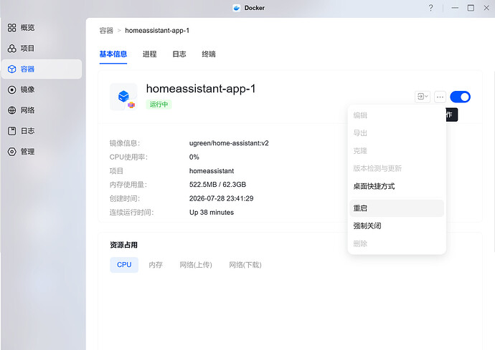Select the CPU resource chart button
The width and height of the screenshot is (495, 350).
click(x=124, y=265)
